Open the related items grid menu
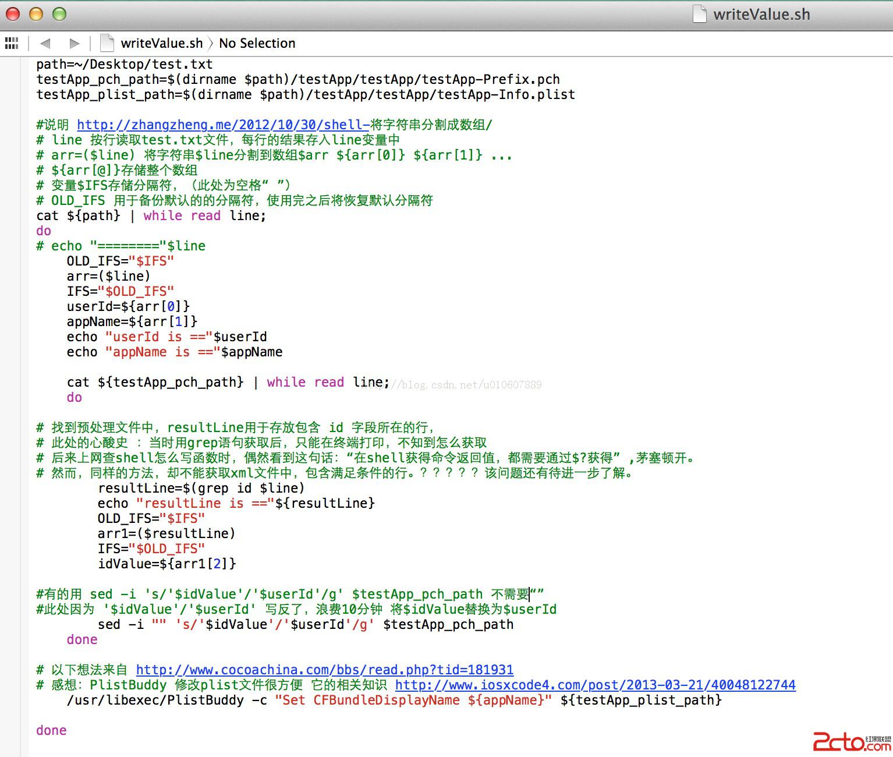This screenshot has height=757, width=893. tap(12, 43)
